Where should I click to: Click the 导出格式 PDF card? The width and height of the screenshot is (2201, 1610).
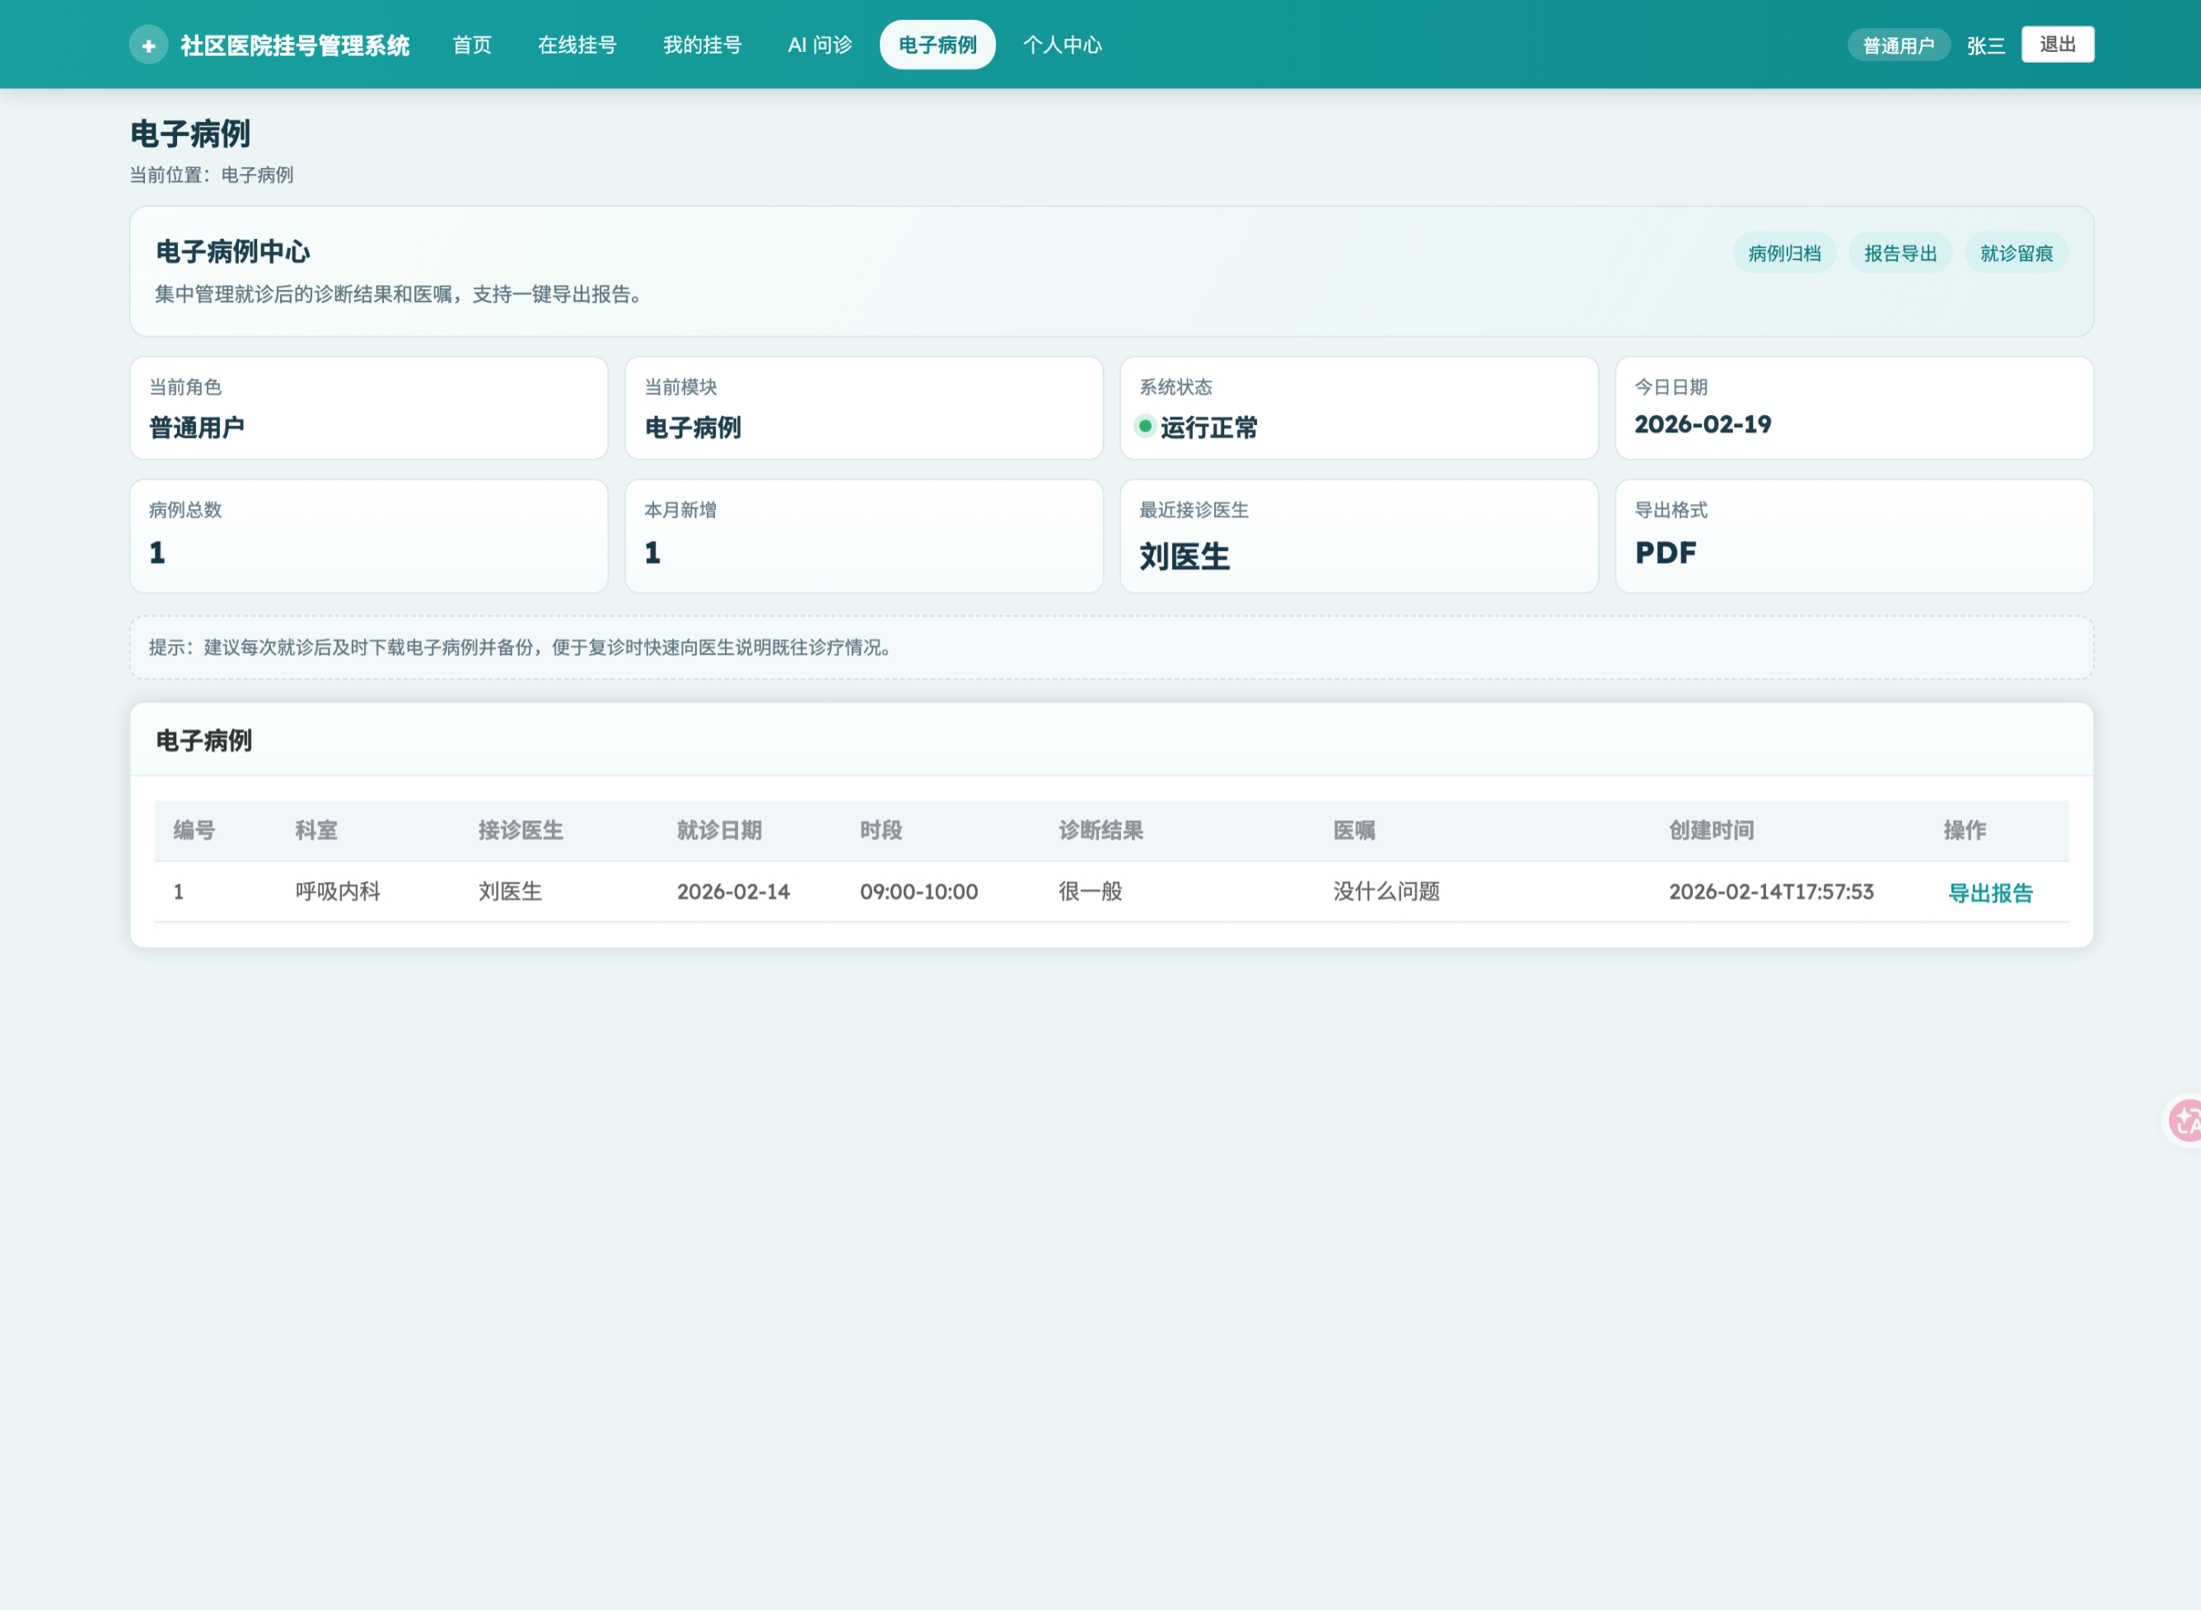pos(1854,536)
